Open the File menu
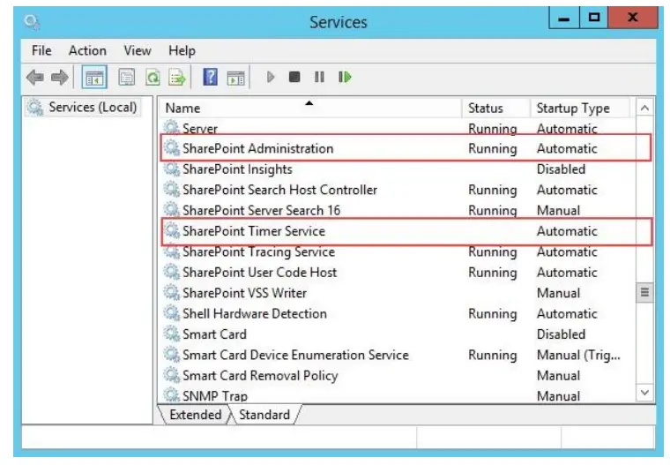This screenshot has height=465, width=670. (41, 51)
